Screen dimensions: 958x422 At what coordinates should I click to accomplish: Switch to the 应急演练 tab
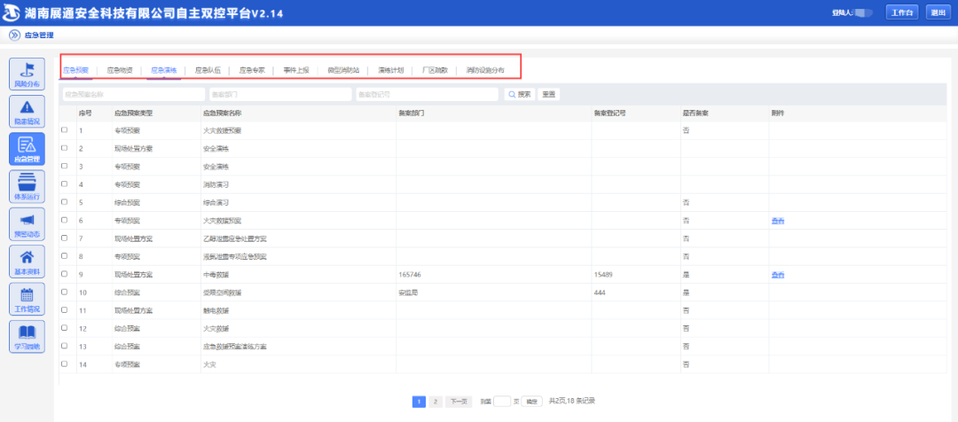coord(164,70)
